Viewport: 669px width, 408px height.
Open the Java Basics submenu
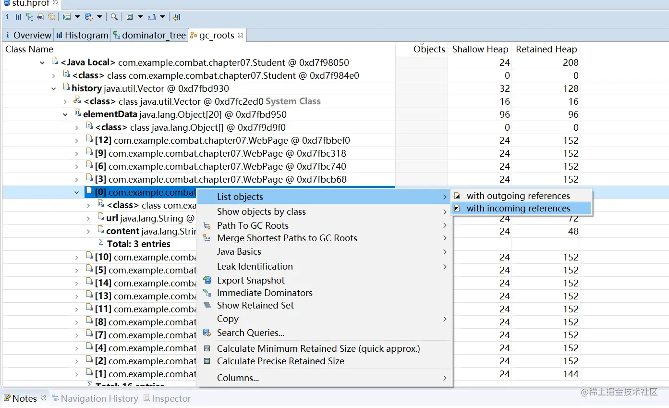[325, 251]
